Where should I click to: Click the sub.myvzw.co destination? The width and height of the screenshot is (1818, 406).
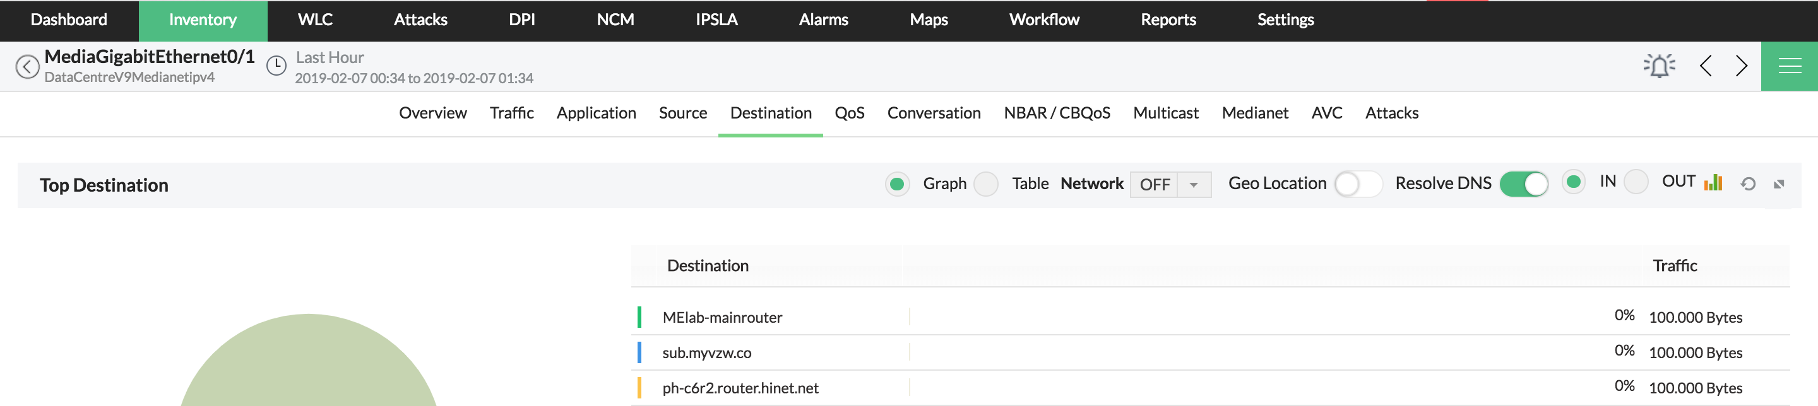(x=706, y=353)
